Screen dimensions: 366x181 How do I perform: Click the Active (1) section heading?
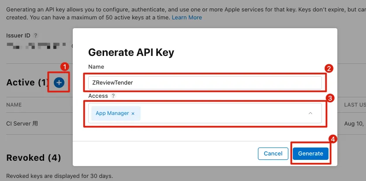27,82
